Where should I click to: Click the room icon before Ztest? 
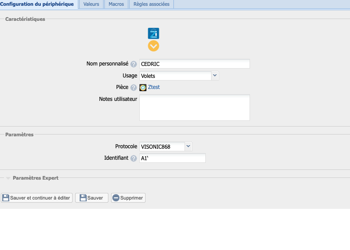pos(143,88)
